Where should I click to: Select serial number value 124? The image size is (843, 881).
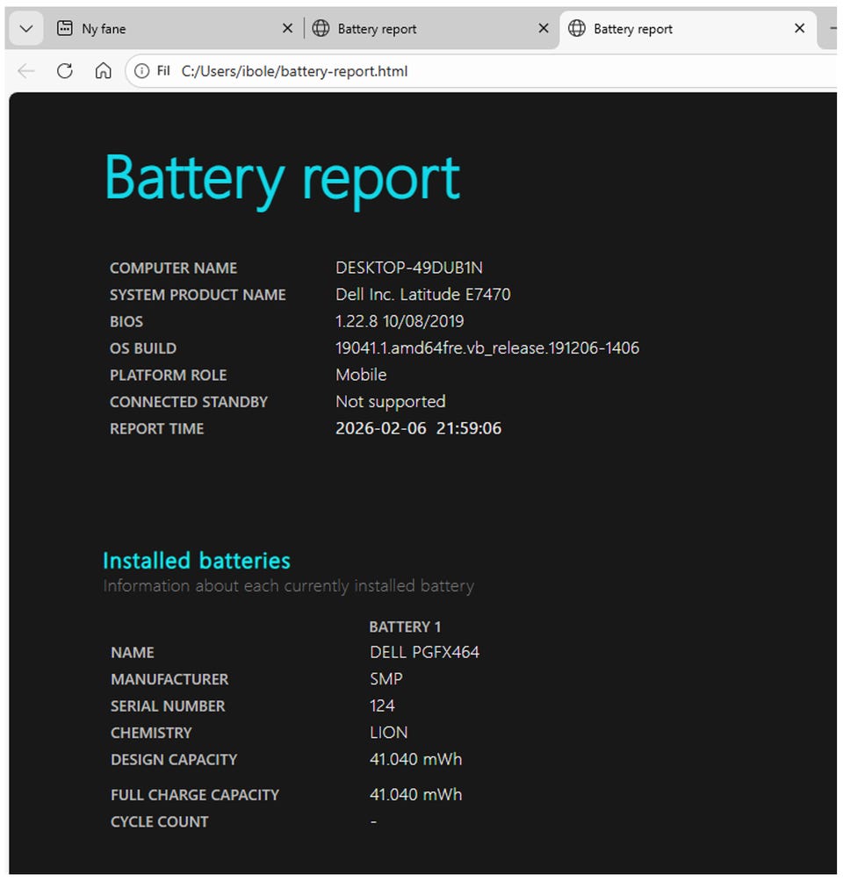(382, 706)
